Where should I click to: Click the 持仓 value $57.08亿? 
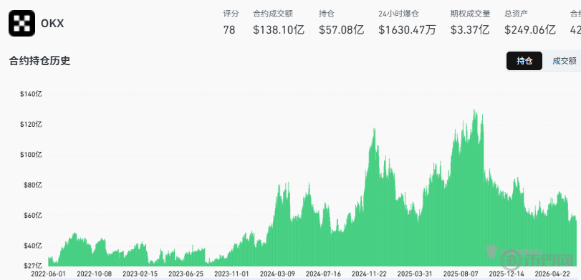[x=341, y=29]
